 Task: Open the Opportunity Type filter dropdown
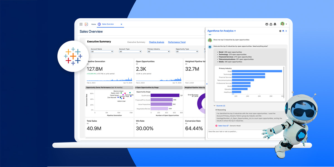click(187, 51)
